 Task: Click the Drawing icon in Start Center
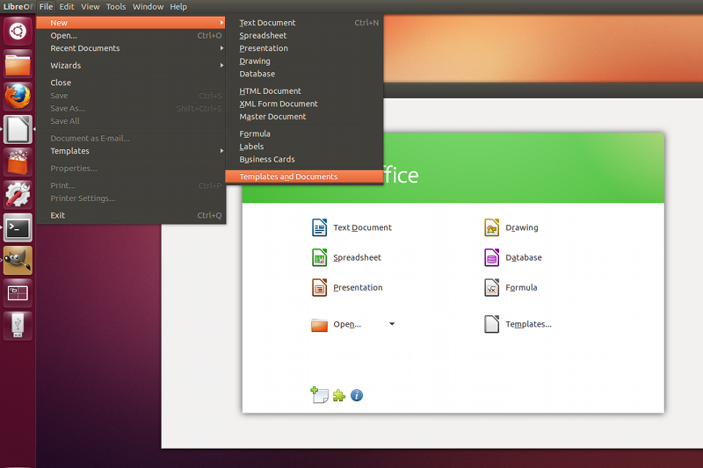491,227
